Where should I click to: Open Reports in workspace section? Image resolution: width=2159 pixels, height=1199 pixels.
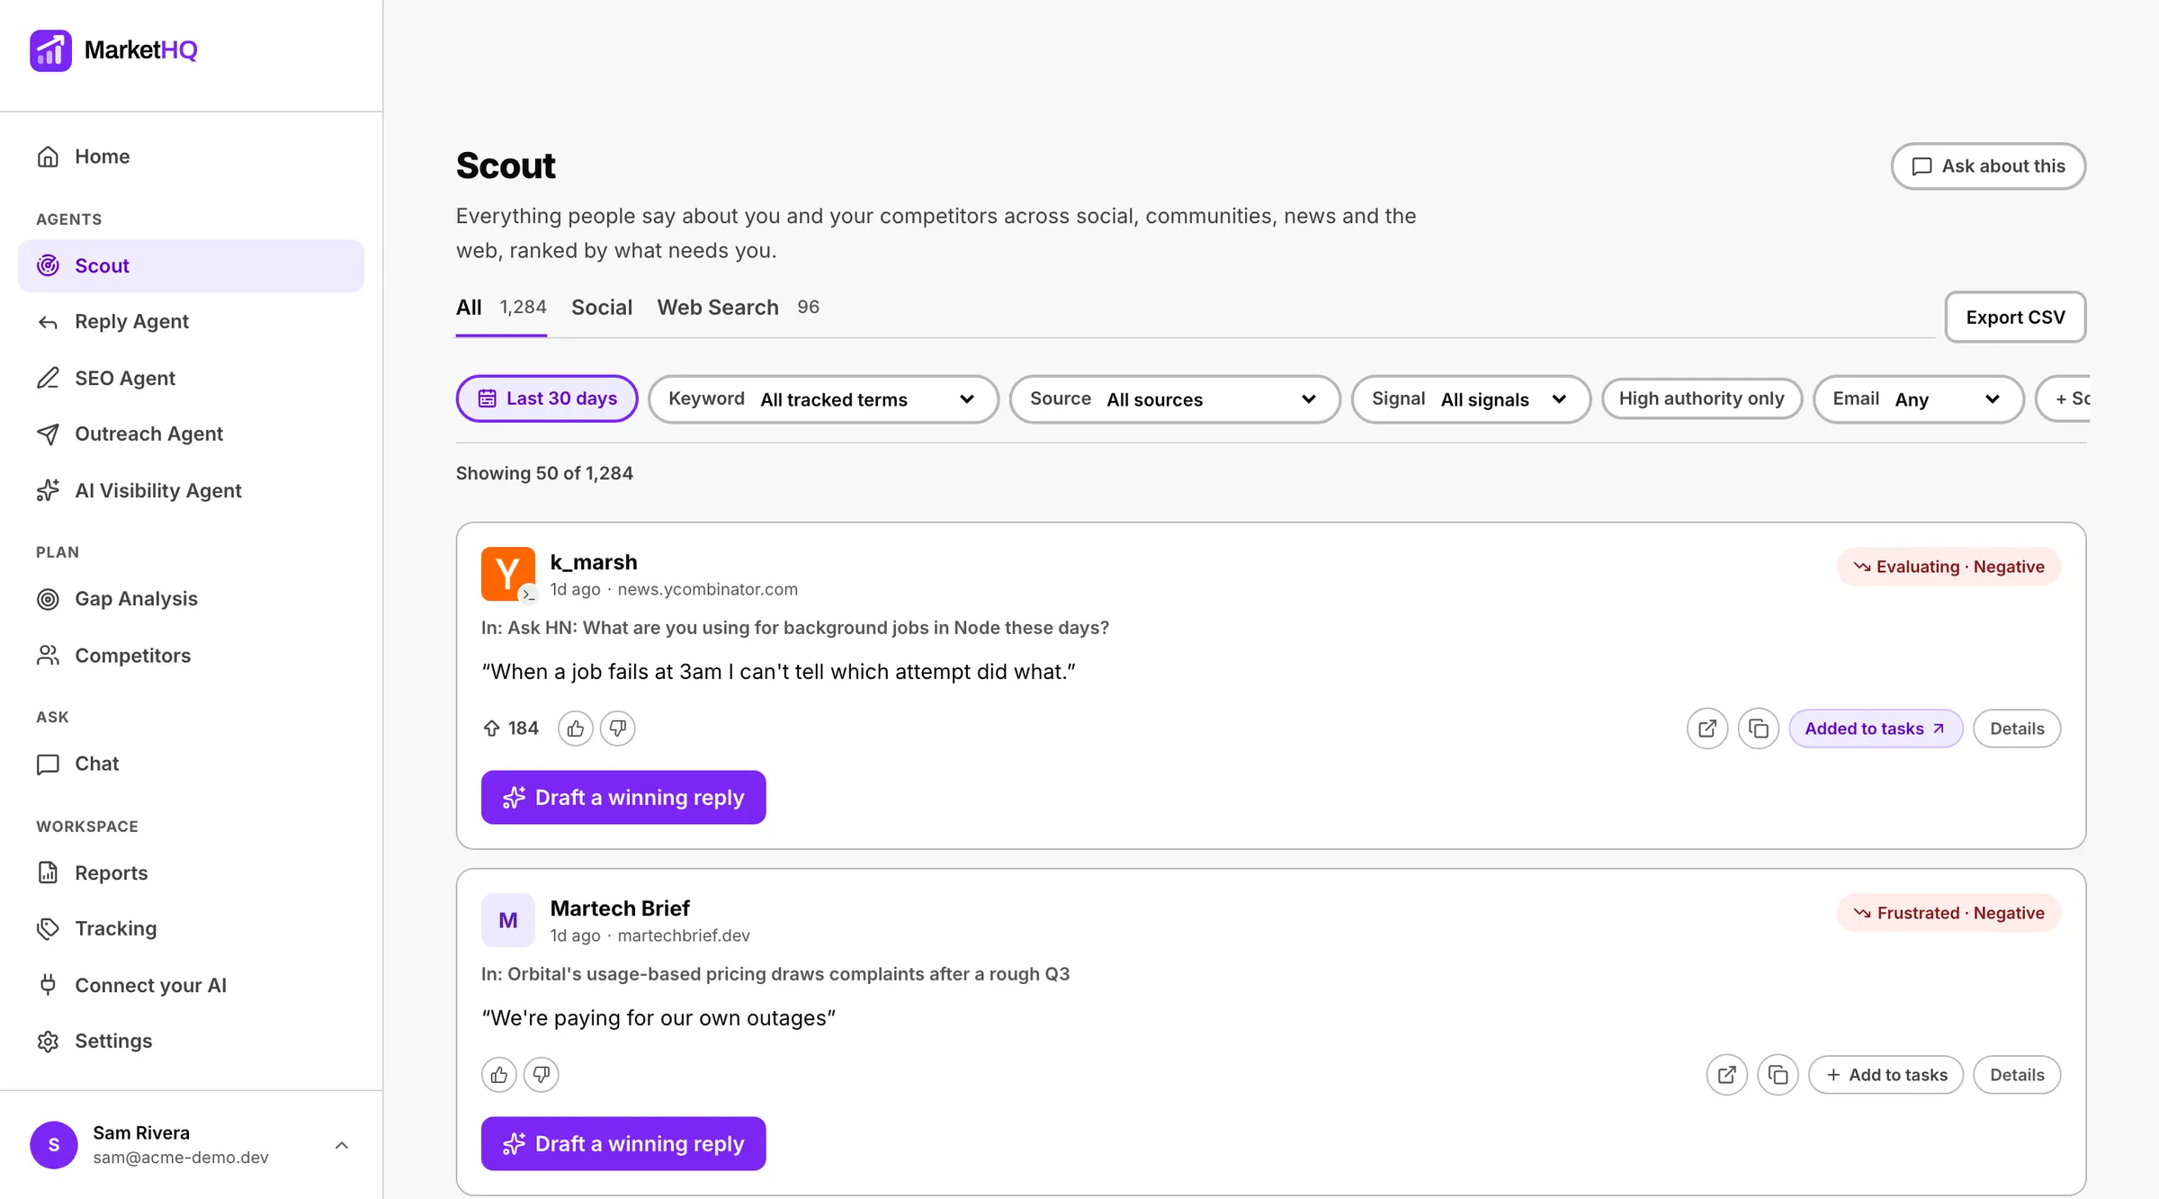click(191, 872)
